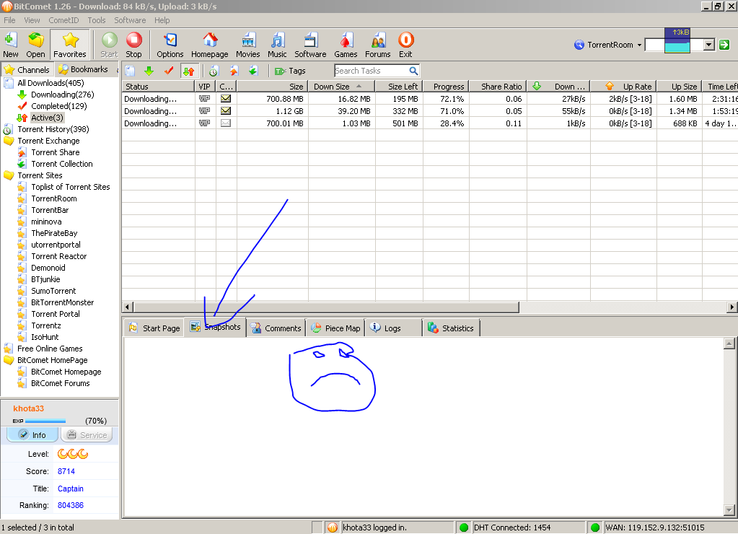
Task: Open the Demonoid site link
Action: point(48,268)
